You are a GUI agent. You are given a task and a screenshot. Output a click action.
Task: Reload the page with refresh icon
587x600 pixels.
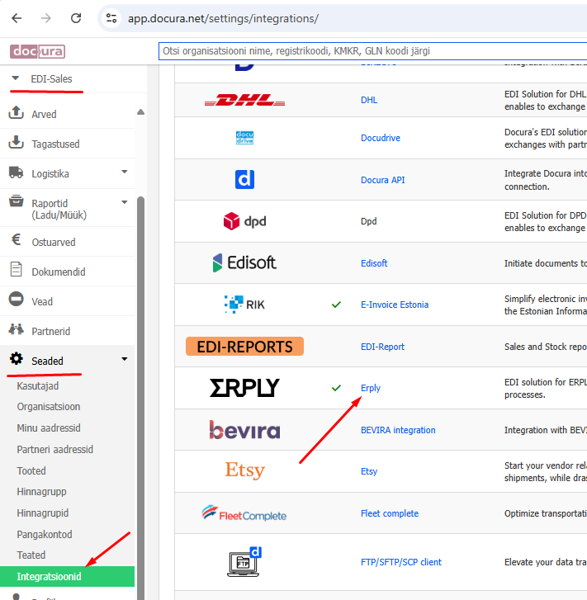[x=76, y=18]
